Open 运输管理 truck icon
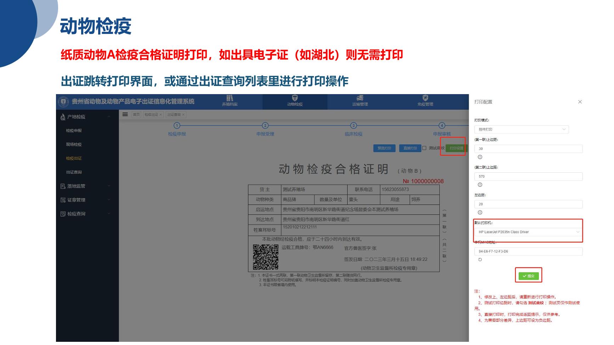The width and height of the screenshot is (614, 345). point(360,98)
